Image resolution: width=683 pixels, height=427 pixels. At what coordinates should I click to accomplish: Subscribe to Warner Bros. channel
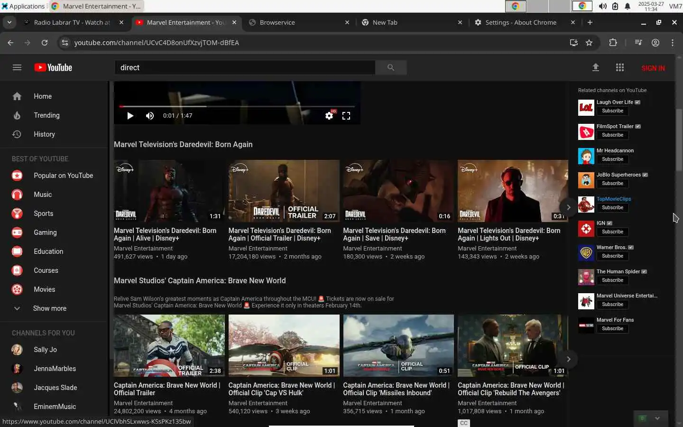click(x=612, y=256)
